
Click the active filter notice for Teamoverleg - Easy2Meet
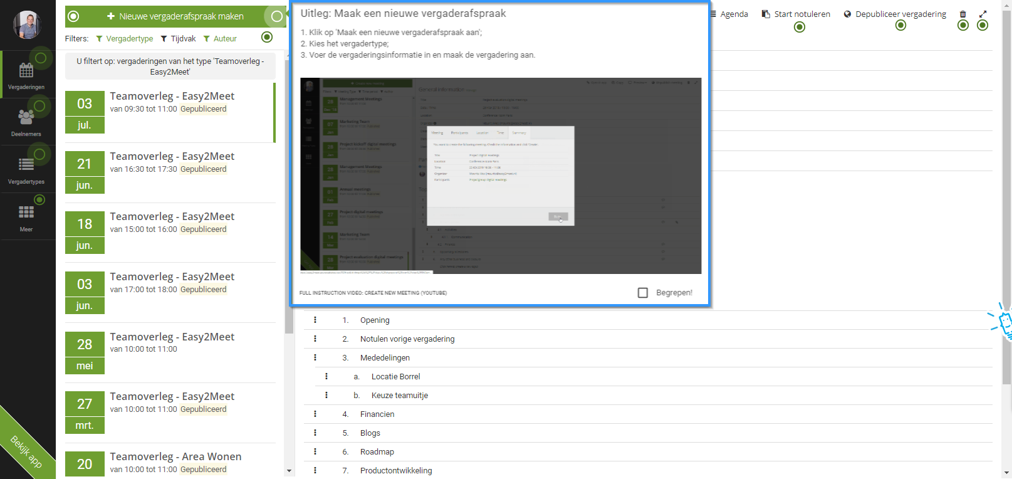170,66
